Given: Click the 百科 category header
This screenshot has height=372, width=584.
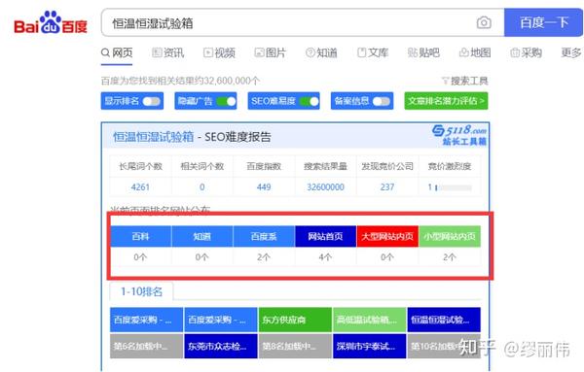Looking at the screenshot, I should (140, 236).
